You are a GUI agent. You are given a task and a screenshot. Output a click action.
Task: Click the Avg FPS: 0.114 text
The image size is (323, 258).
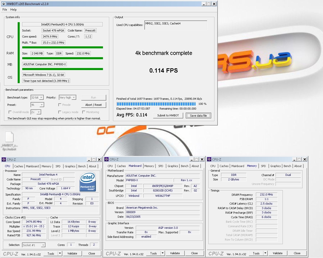(x=132, y=115)
